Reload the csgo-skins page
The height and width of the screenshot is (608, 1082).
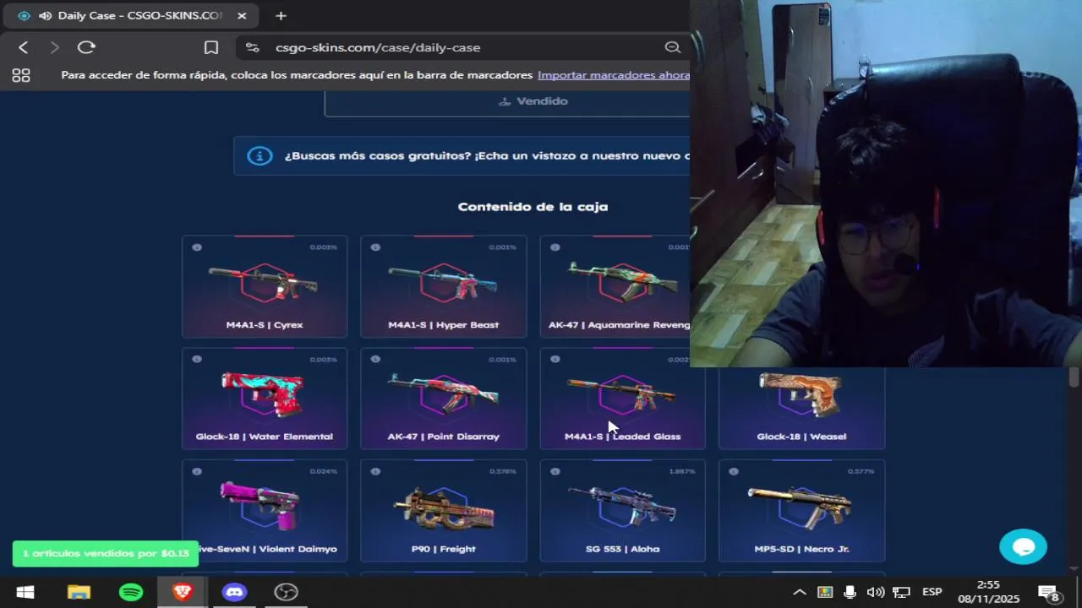point(86,47)
